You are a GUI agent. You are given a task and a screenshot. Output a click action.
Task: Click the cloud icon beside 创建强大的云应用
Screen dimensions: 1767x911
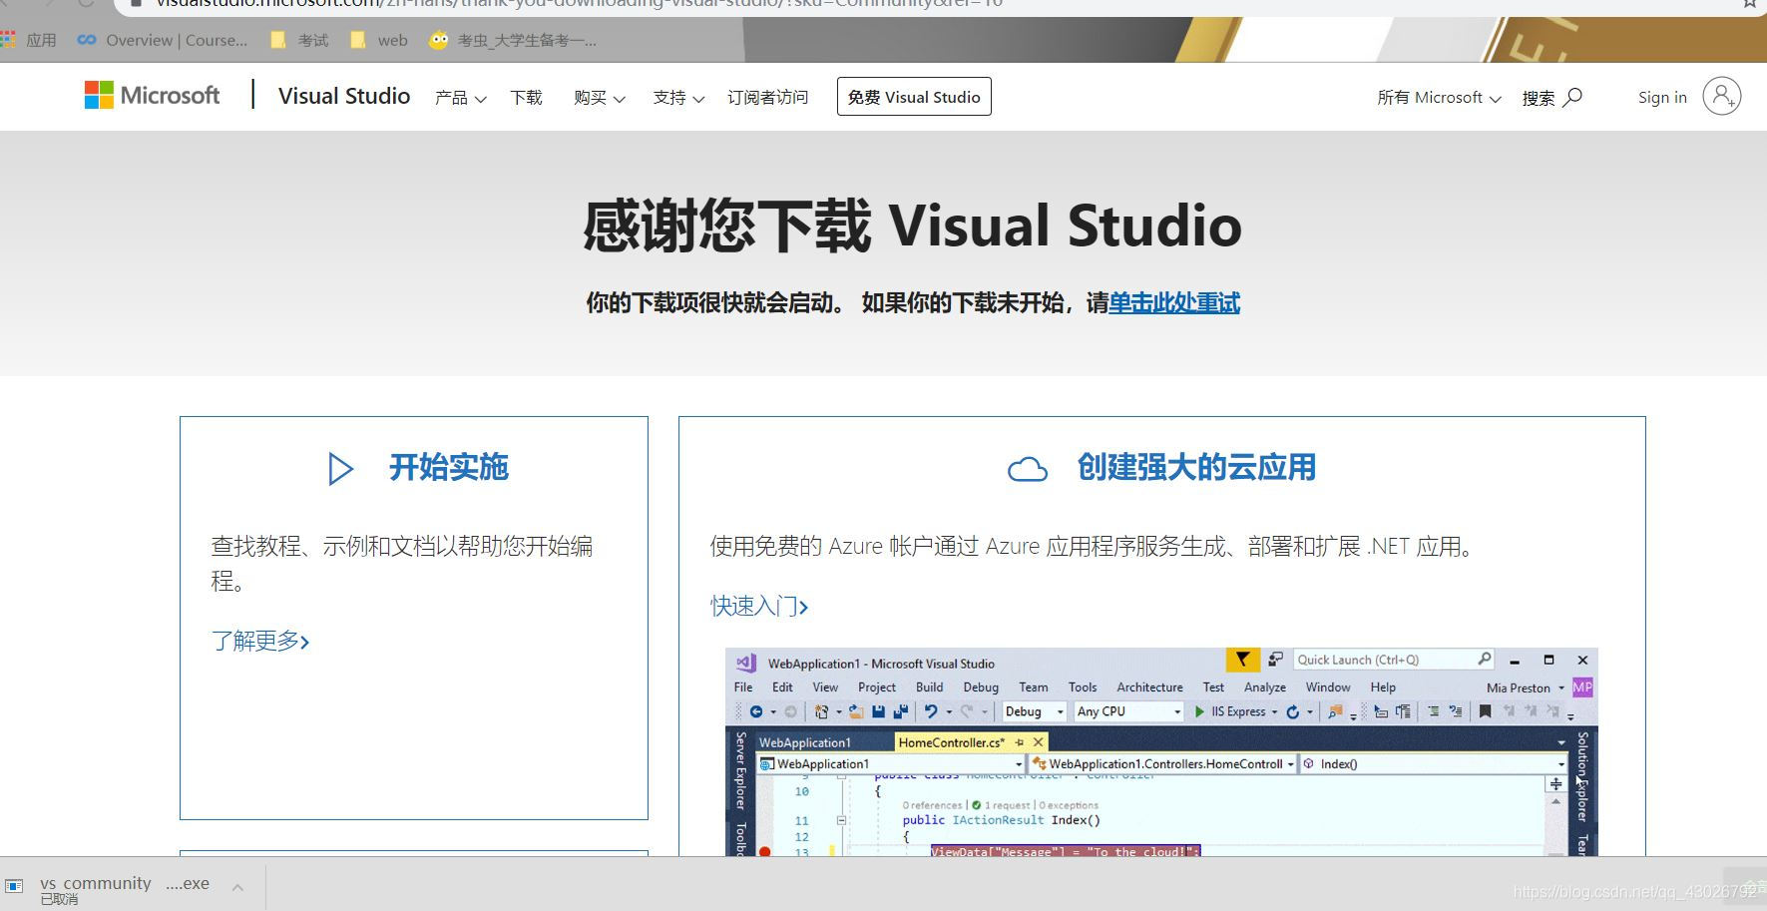[x=1028, y=469]
